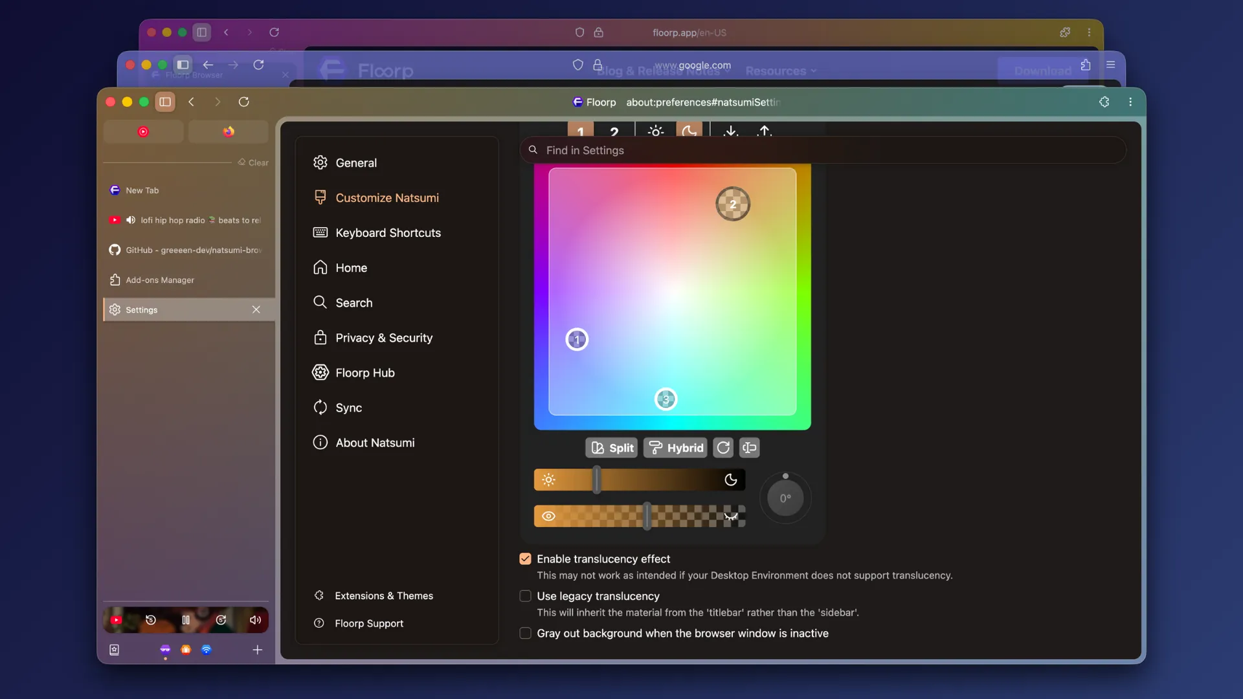Pause the mini media player
Screen dimensions: 1243x699
pos(186,620)
